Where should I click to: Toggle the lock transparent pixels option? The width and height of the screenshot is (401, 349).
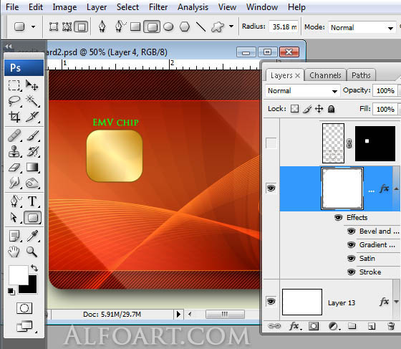coord(294,109)
